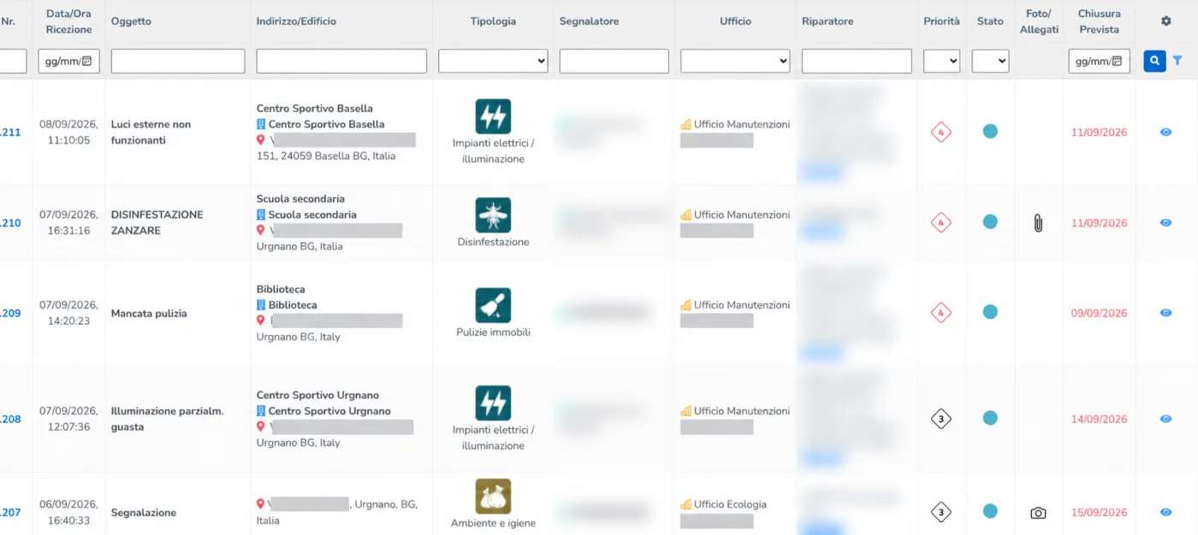The height and width of the screenshot is (535, 1198).
Task: Click the closing date '15/09/2026'
Action: click(x=1099, y=513)
